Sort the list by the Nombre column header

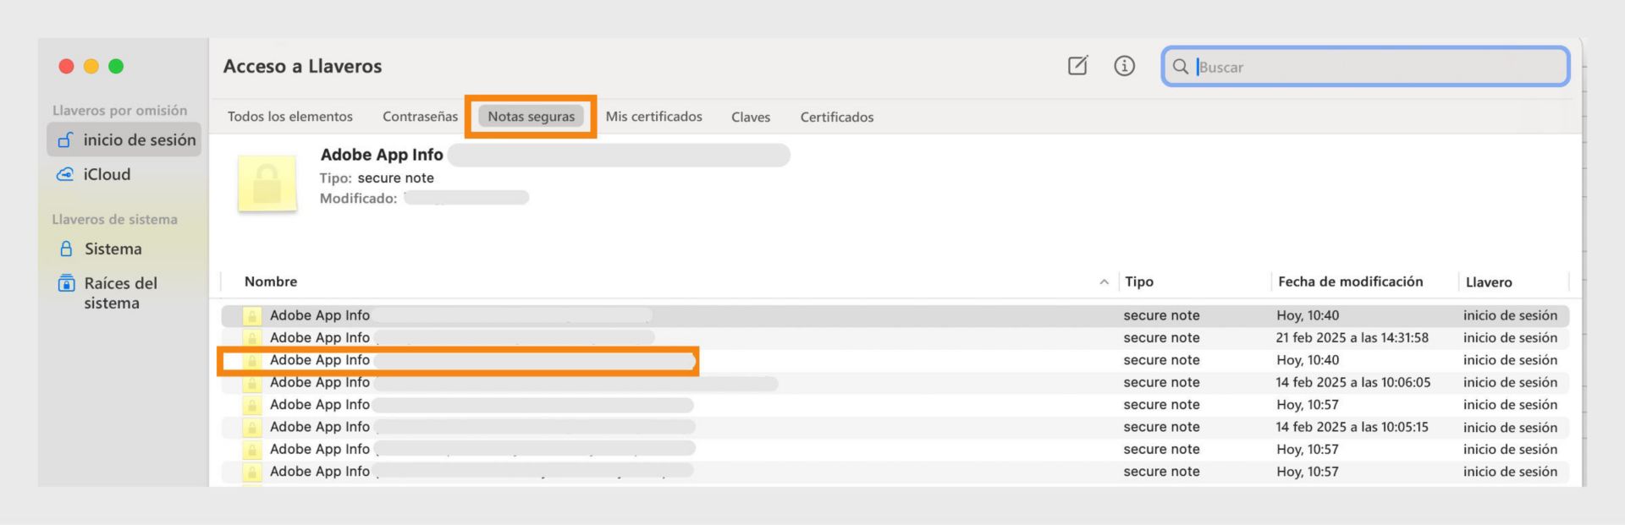click(271, 282)
